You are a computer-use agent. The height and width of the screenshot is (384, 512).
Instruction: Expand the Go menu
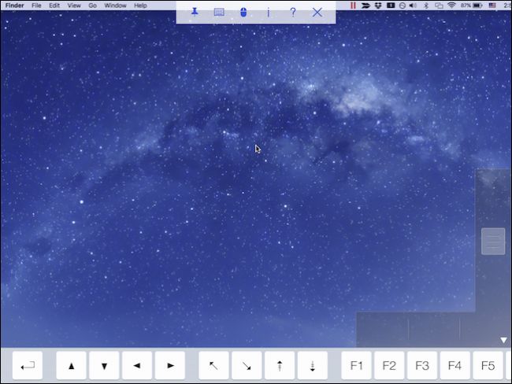[x=93, y=6]
